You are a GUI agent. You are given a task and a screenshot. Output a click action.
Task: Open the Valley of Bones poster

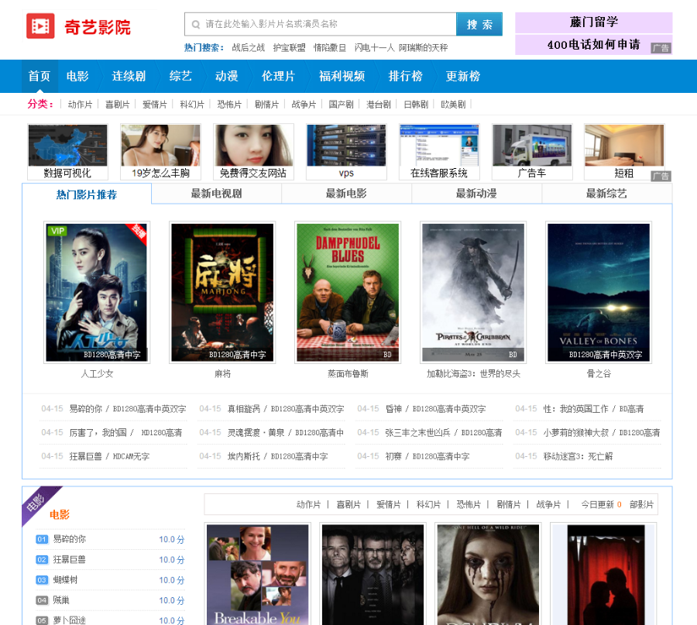[x=599, y=293]
